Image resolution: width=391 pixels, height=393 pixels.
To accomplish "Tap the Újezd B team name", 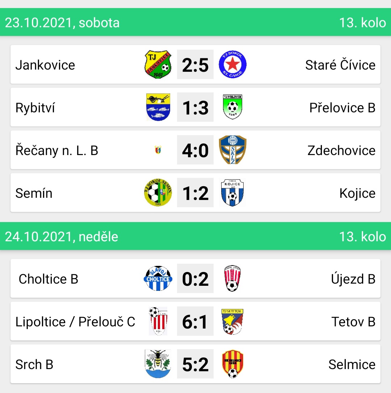I will pos(353,279).
